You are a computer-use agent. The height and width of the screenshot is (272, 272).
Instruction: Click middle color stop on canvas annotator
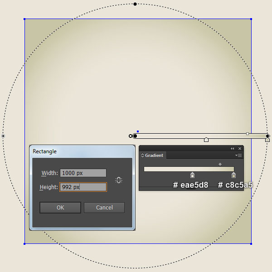pyautogui.click(x=206, y=140)
